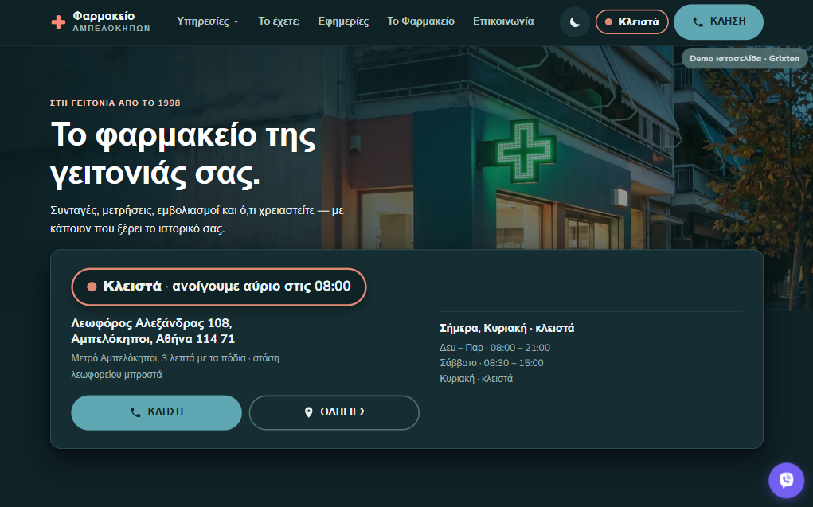The height and width of the screenshot is (507, 813).
Task: Click the heading 'Το φαρμακείο της γειτονιάς σας.'
Action: coord(183,154)
